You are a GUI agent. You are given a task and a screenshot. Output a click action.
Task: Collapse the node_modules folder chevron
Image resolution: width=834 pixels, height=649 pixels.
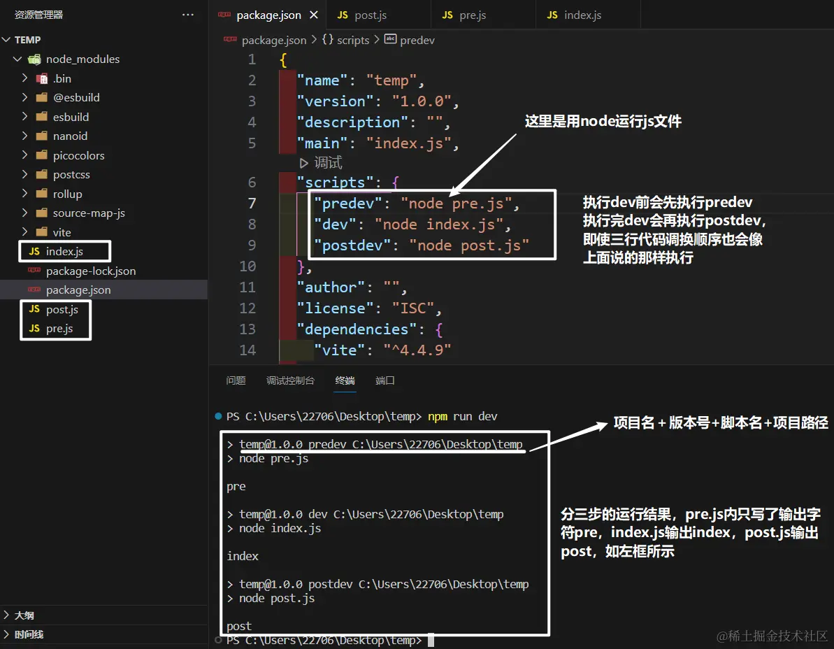click(17, 59)
